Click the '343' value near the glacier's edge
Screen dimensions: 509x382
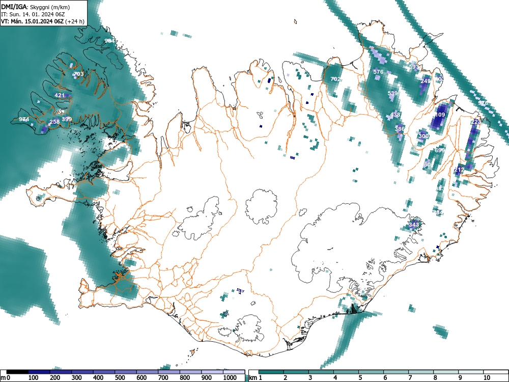tap(414, 225)
